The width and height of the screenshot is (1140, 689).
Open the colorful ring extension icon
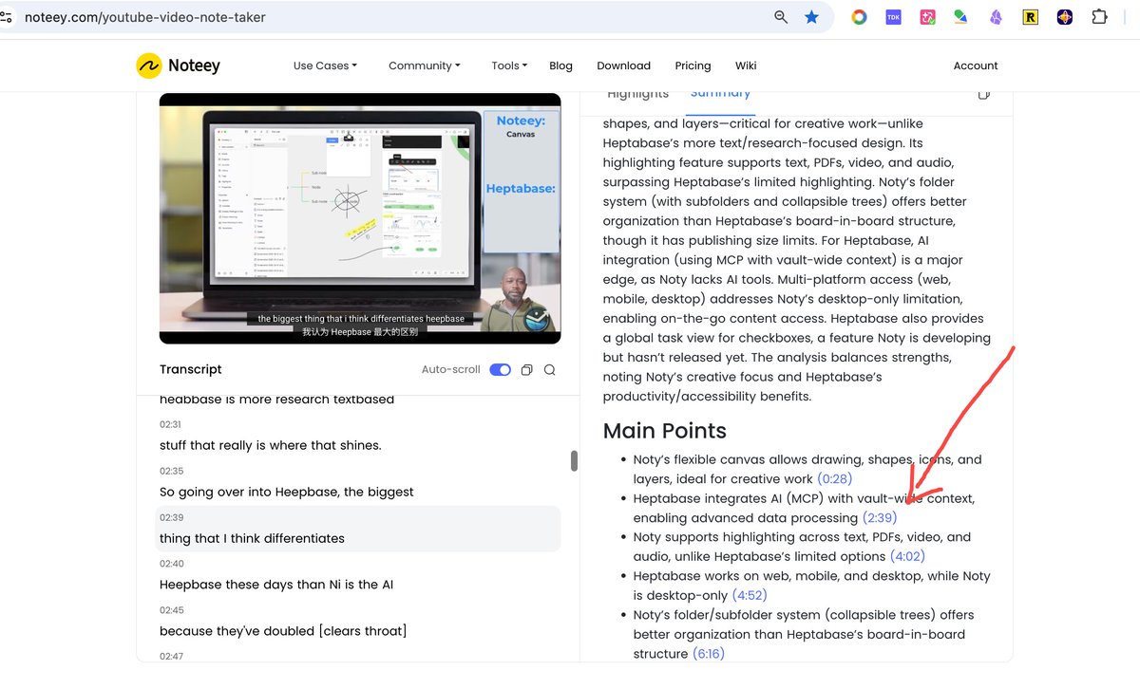(859, 17)
